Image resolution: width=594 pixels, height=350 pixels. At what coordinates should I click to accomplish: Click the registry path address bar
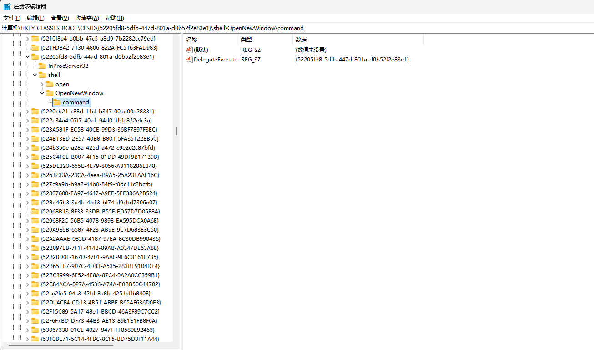297,28
